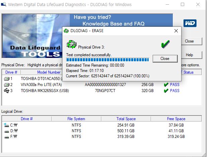Click serial number AA000000000000001327
207x157 pixels.
[105, 85]
